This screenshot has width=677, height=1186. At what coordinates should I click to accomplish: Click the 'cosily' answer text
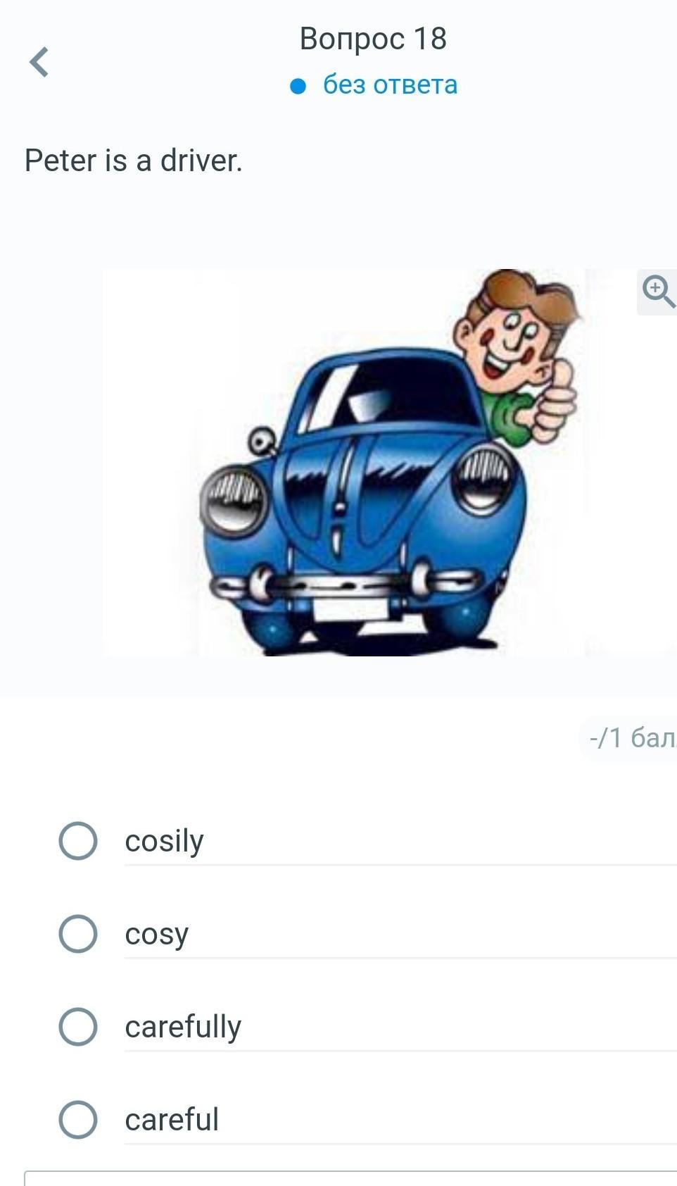click(164, 841)
